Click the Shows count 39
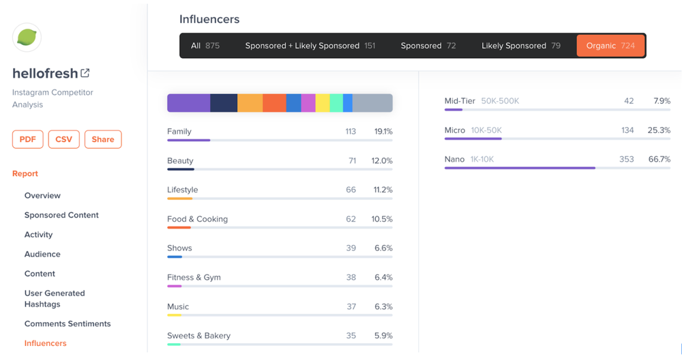The height and width of the screenshot is (363, 682). 351,248
